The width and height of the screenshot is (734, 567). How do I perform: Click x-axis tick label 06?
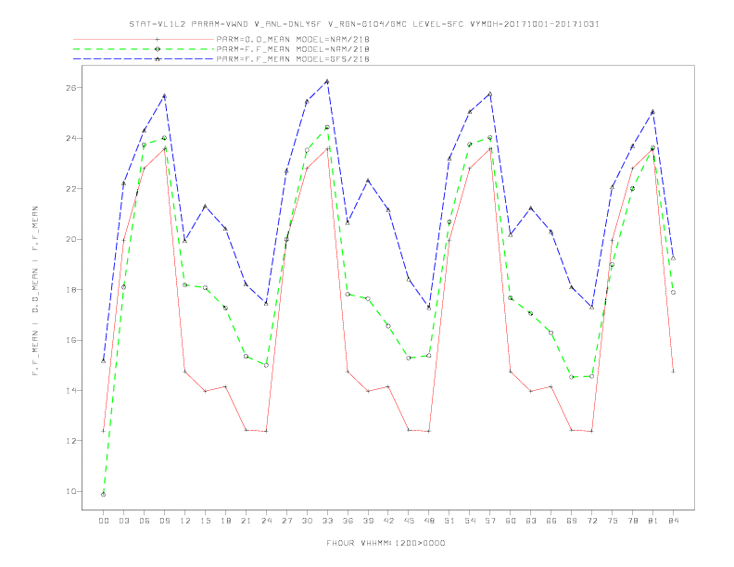[x=145, y=521]
